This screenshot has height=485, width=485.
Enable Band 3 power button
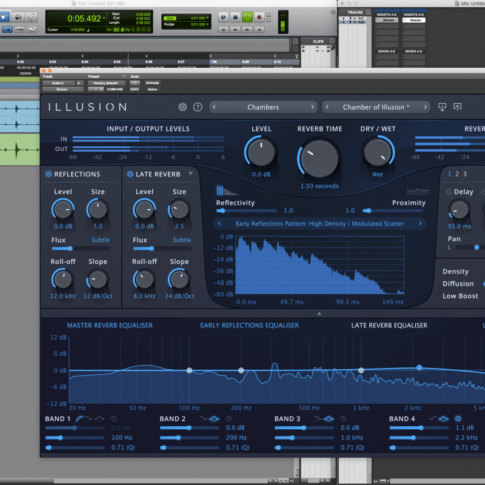click(x=343, y=418)
